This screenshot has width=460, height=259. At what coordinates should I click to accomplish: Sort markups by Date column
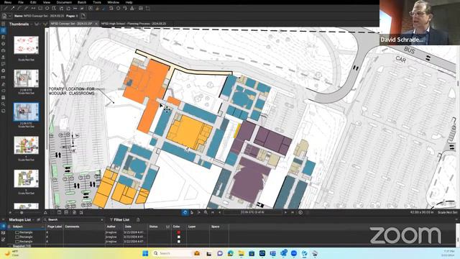[x=135, y=227]
